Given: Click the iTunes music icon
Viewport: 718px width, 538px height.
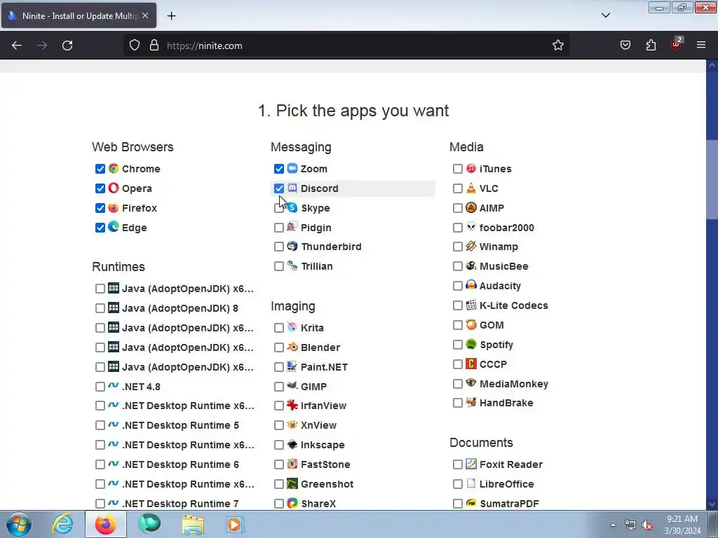Looking at the screenshot, I should click(471, 168).
